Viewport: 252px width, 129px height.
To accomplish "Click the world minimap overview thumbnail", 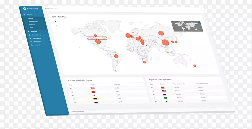I will 186,26.
